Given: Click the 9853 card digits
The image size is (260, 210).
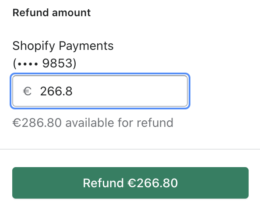Looking at the screenshot, I should click(x=57, y=63).
